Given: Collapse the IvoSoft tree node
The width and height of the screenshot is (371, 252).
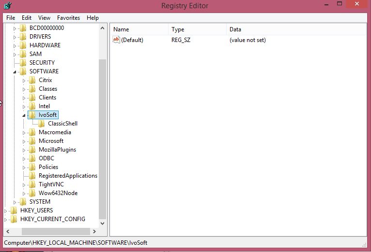Looking at the screenshot, I should point(24,115).
